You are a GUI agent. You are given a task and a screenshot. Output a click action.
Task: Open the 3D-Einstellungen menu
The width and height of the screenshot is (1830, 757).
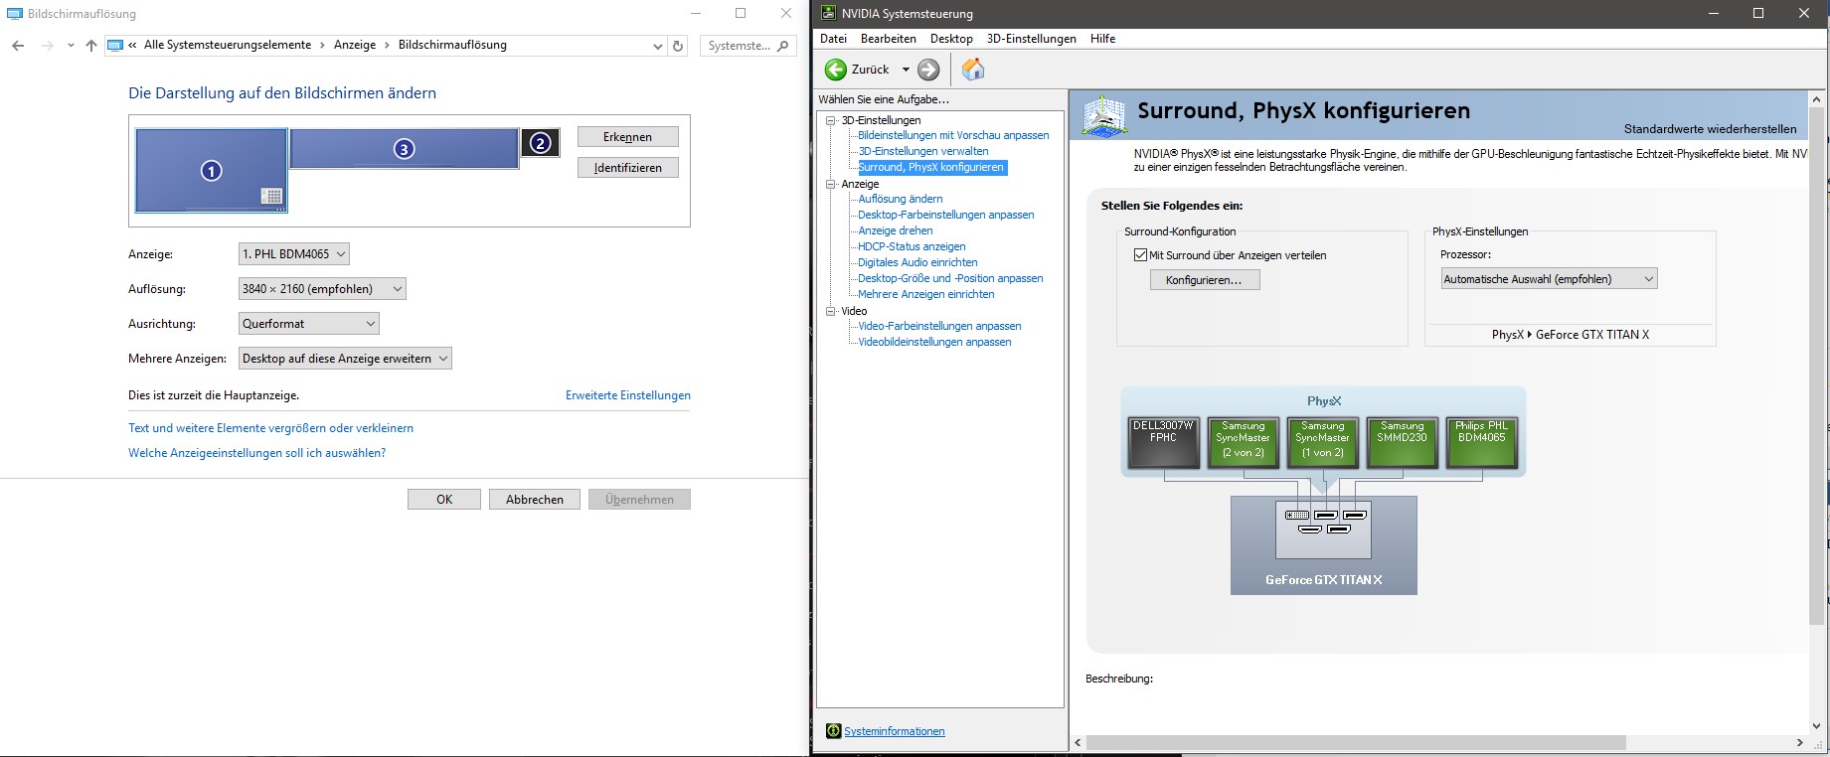pos(1032,39)
